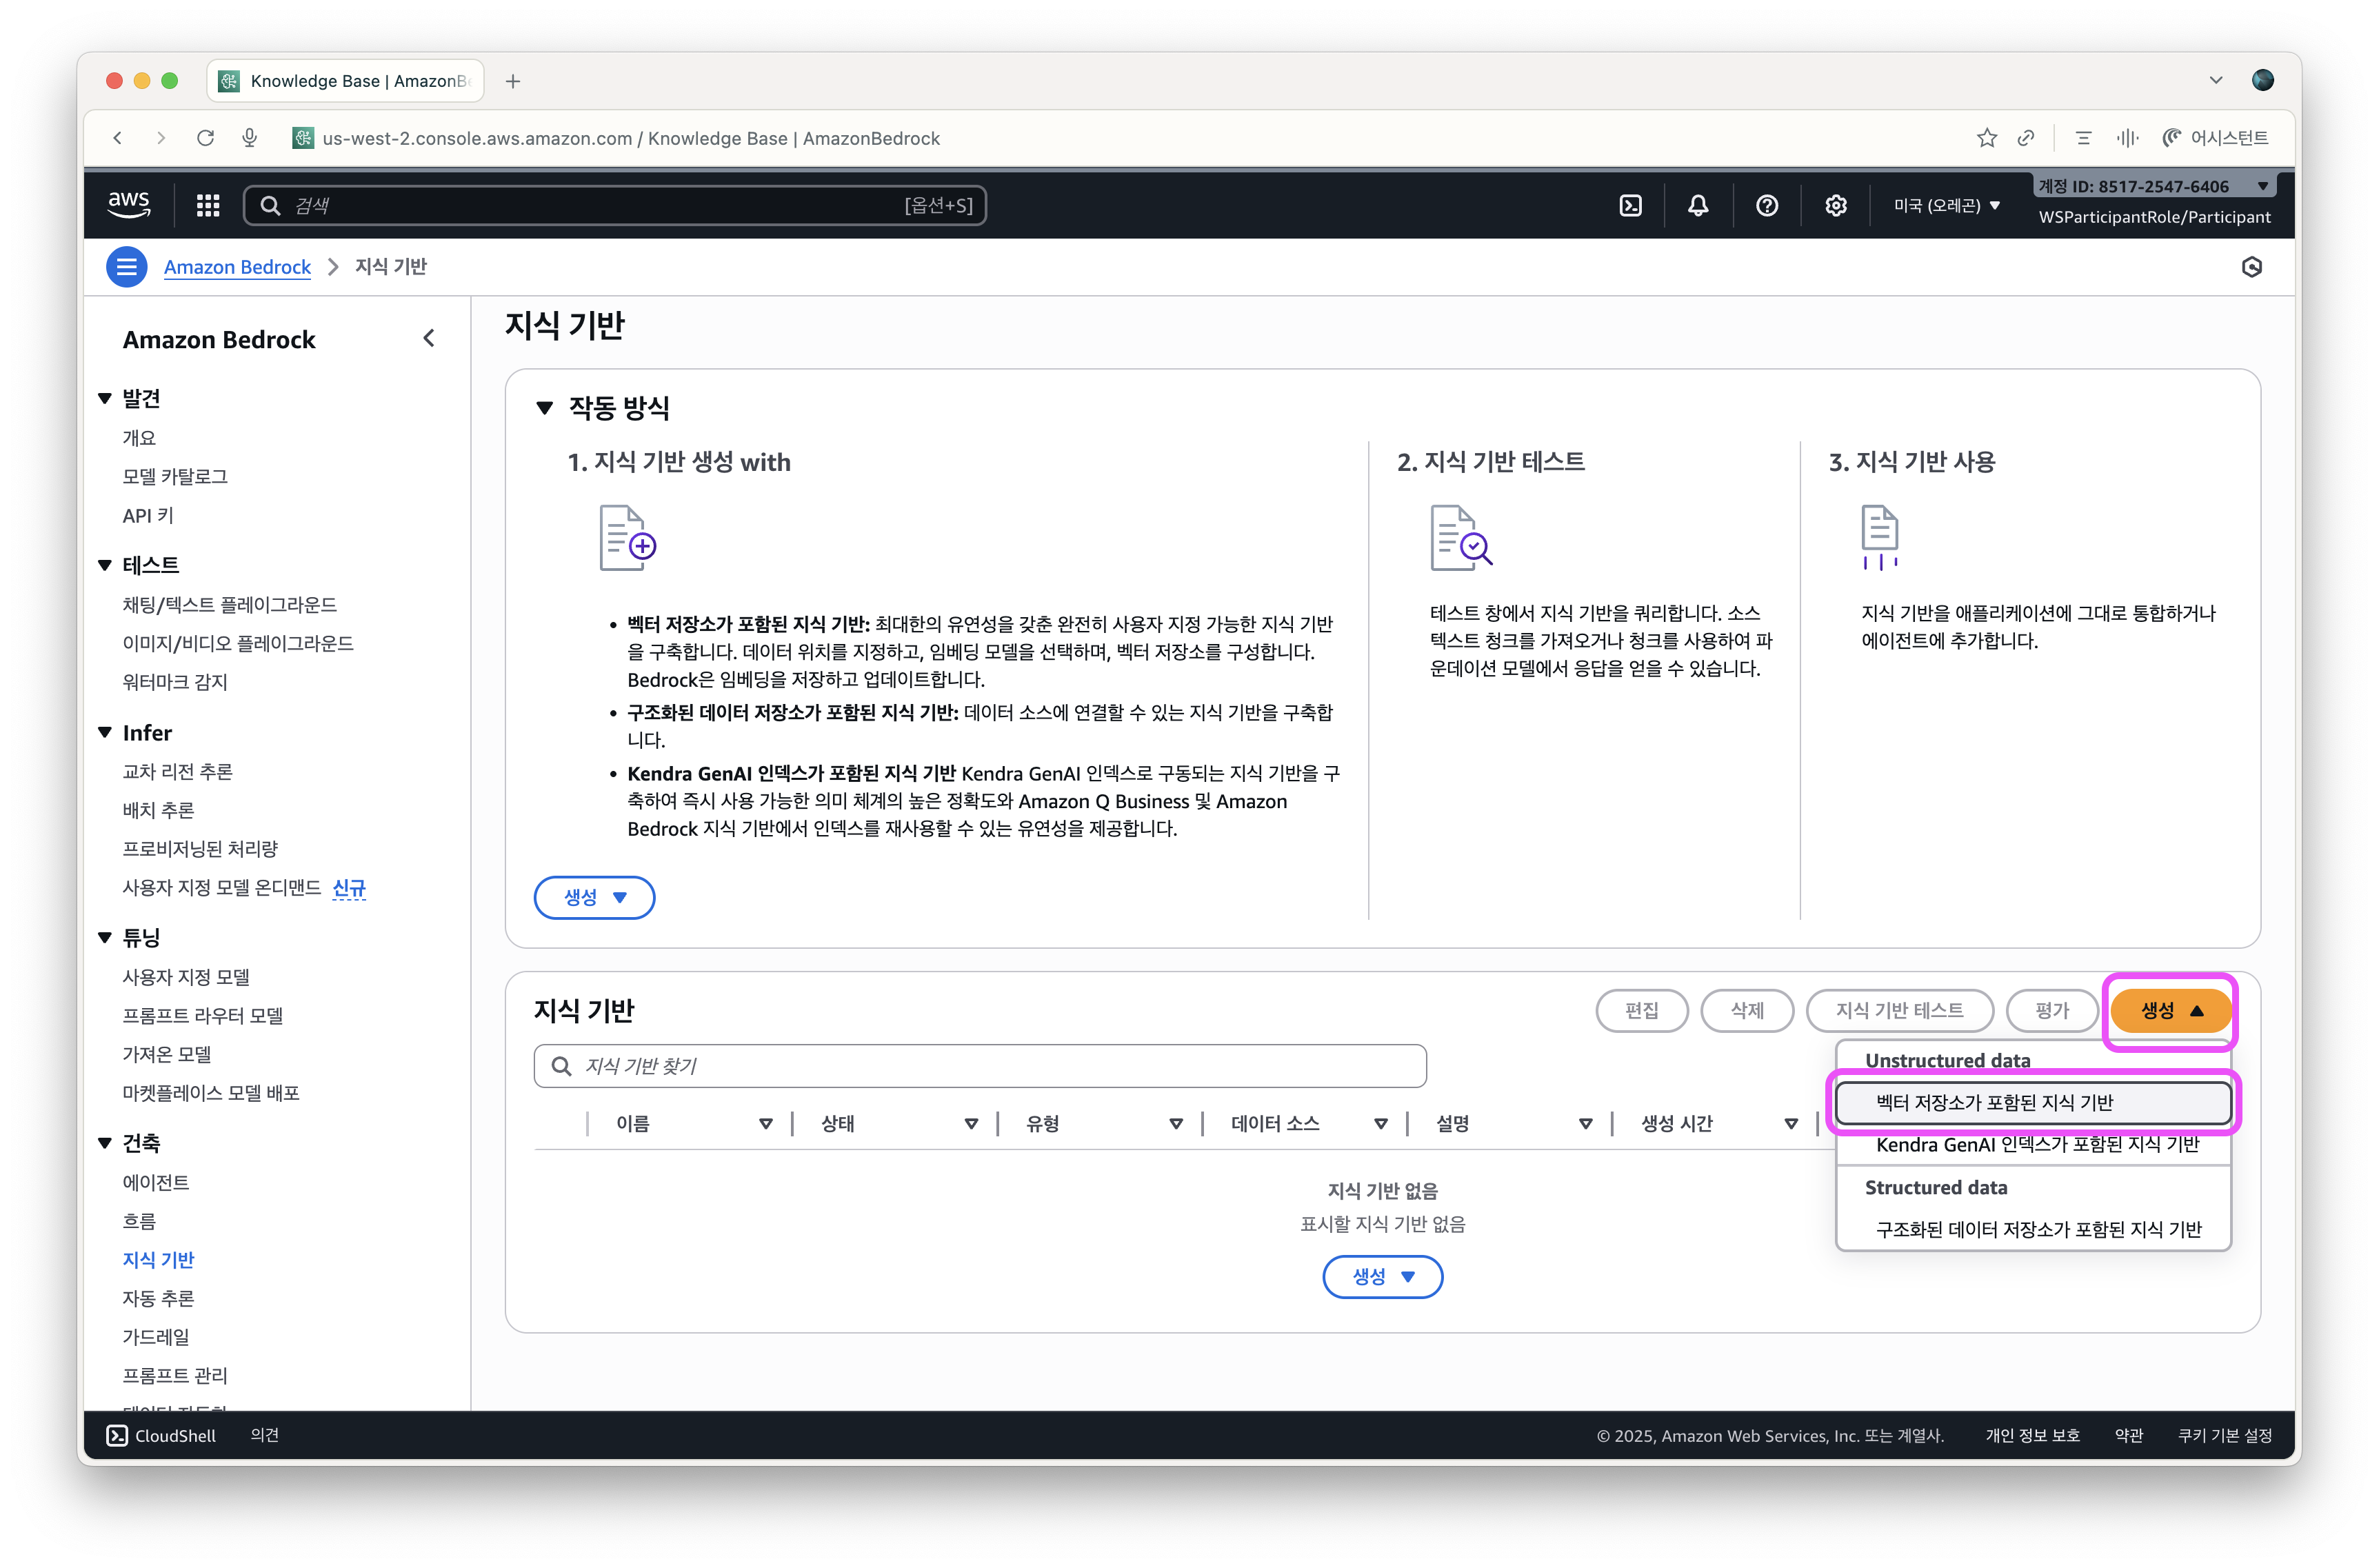Go back in the browser
This screenshot has height=1568, width=2379.
click(x=118, y=138)
